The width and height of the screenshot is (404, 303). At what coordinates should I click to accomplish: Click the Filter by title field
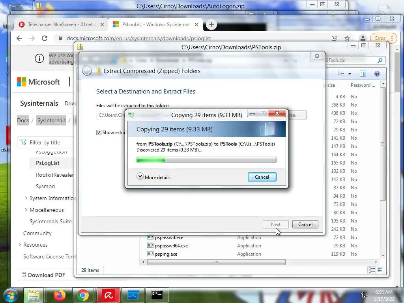46,142
